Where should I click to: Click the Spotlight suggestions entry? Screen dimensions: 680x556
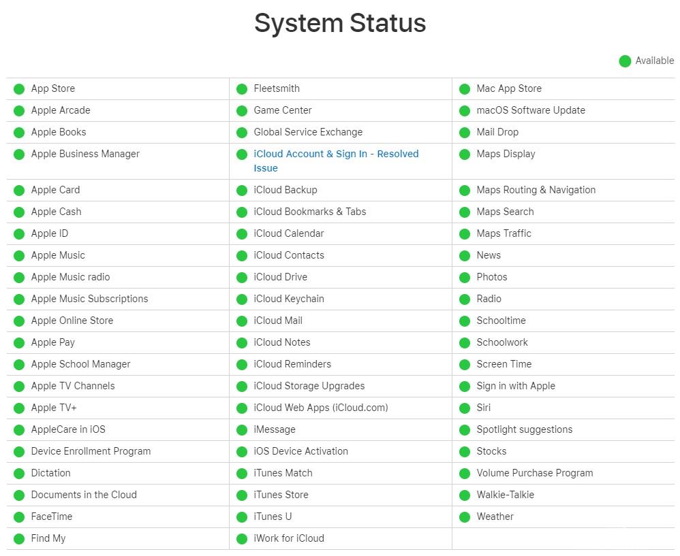point(525,429)
